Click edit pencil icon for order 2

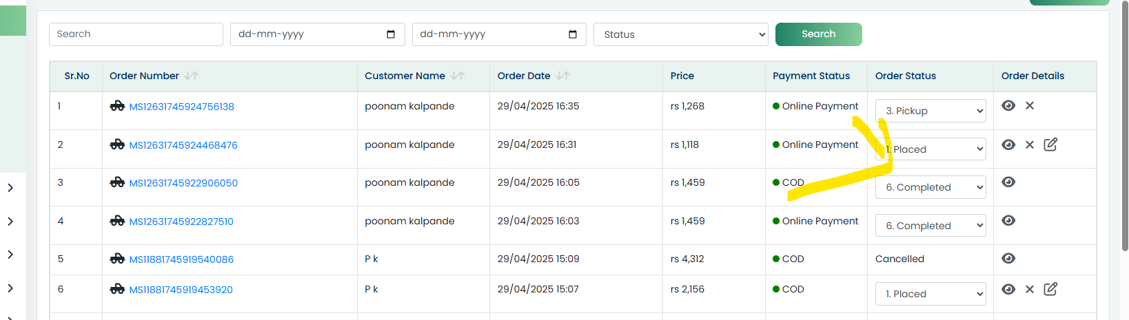[x=1050, y=145]
